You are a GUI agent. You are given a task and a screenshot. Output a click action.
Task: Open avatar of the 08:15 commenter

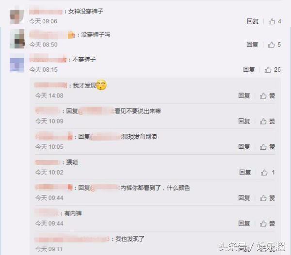[x=17, y=63]
